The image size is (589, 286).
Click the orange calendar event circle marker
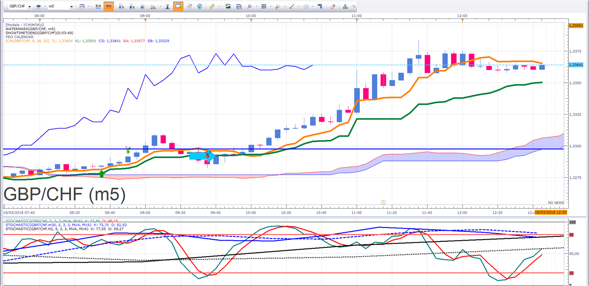coord(384,202)
